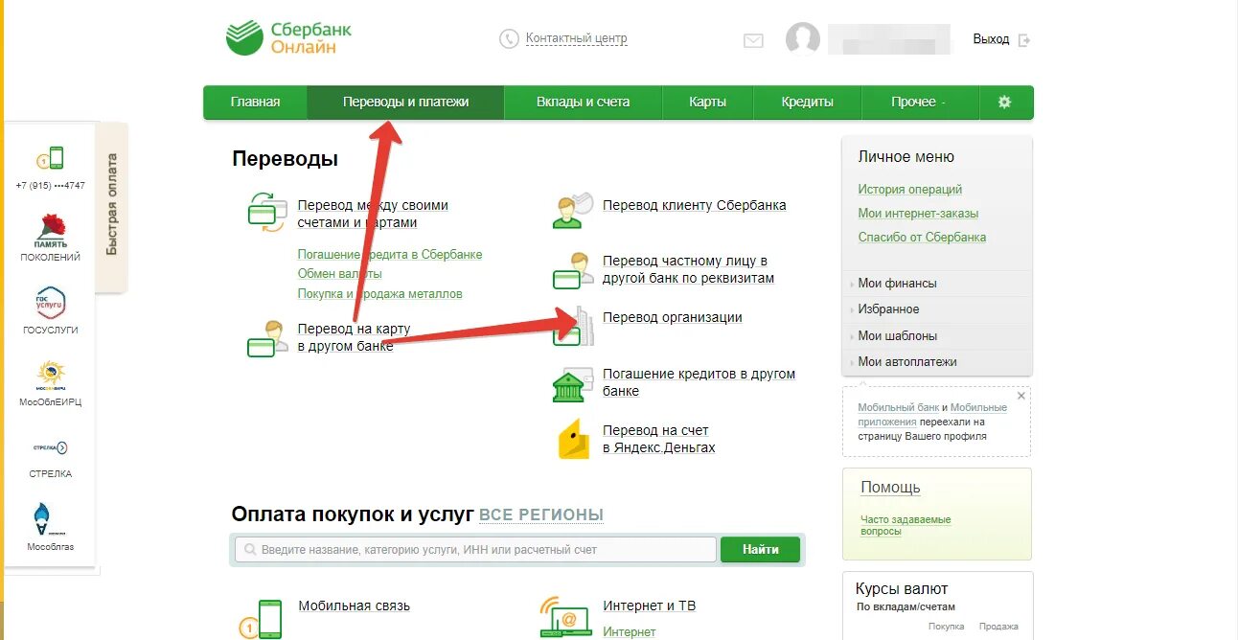Open Перевод на карту в другом банке

(354, 337)
